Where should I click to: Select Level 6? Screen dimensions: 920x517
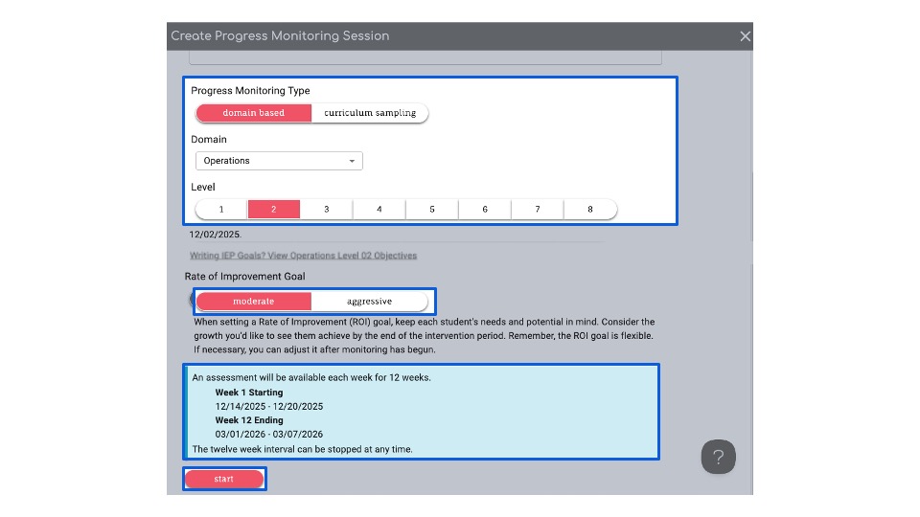coord(485,210)
